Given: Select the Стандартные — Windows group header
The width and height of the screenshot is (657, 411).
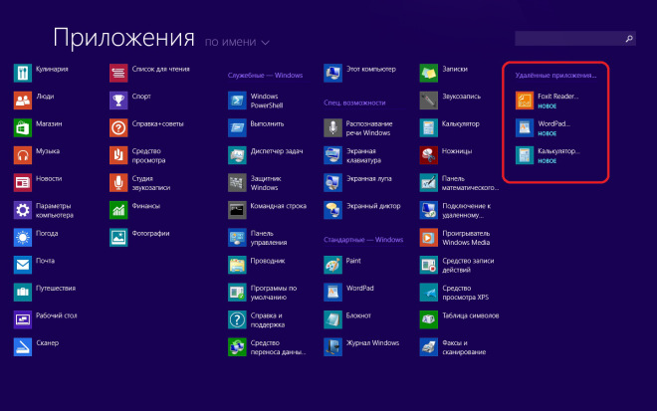Looking at the screenshot, I should pyautogui.click(x=362, y=240).
